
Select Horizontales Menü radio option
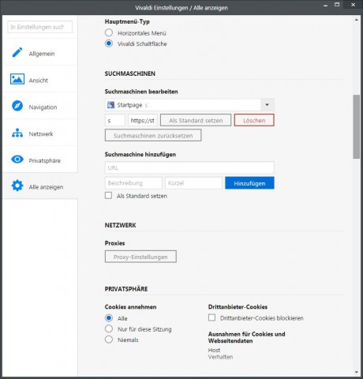pos(109,32)
